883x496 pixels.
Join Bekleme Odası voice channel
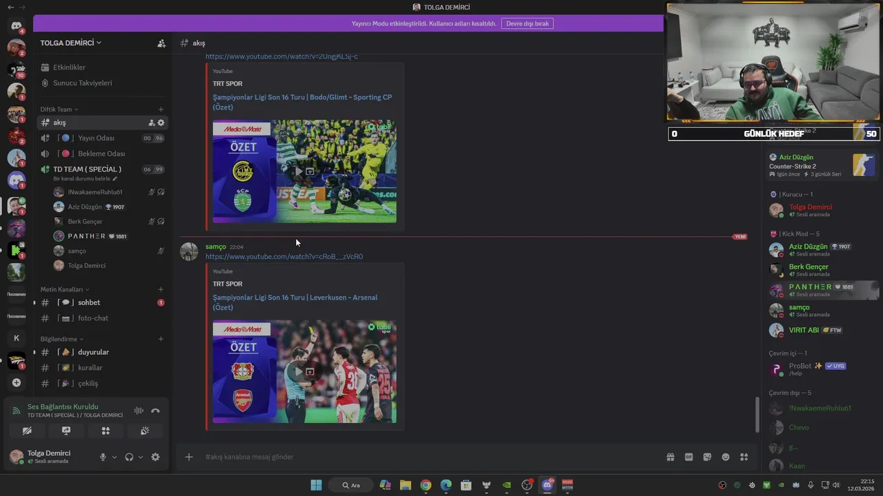102,154
